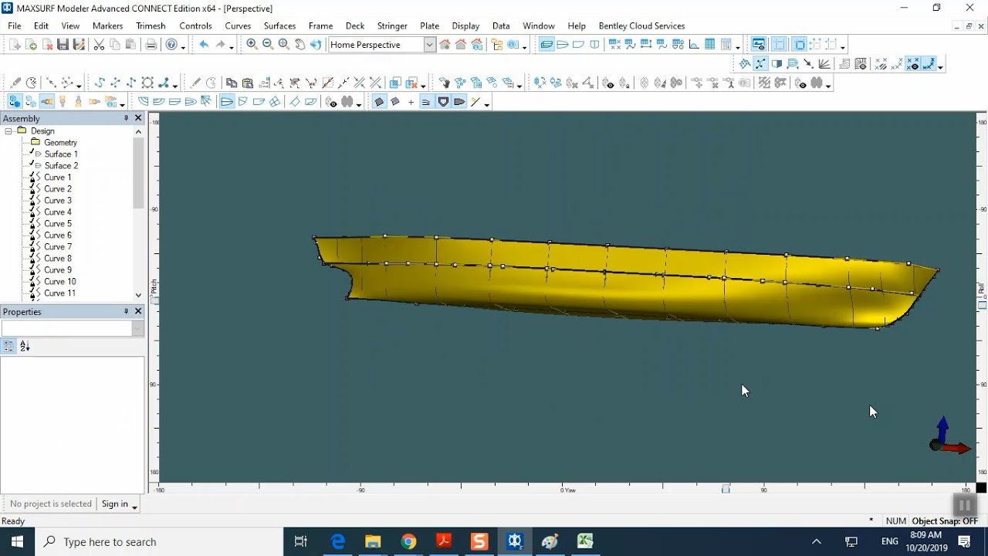Close the Assembly panel
Viewport: 988px width, 556px height.
pyautogui.click(x=138, y=118)
